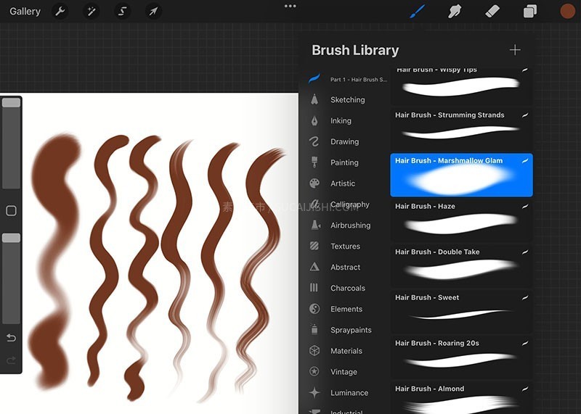Select Hair Brush - Strumming Strands brush
581x414 pixels.
click(461, 129)
